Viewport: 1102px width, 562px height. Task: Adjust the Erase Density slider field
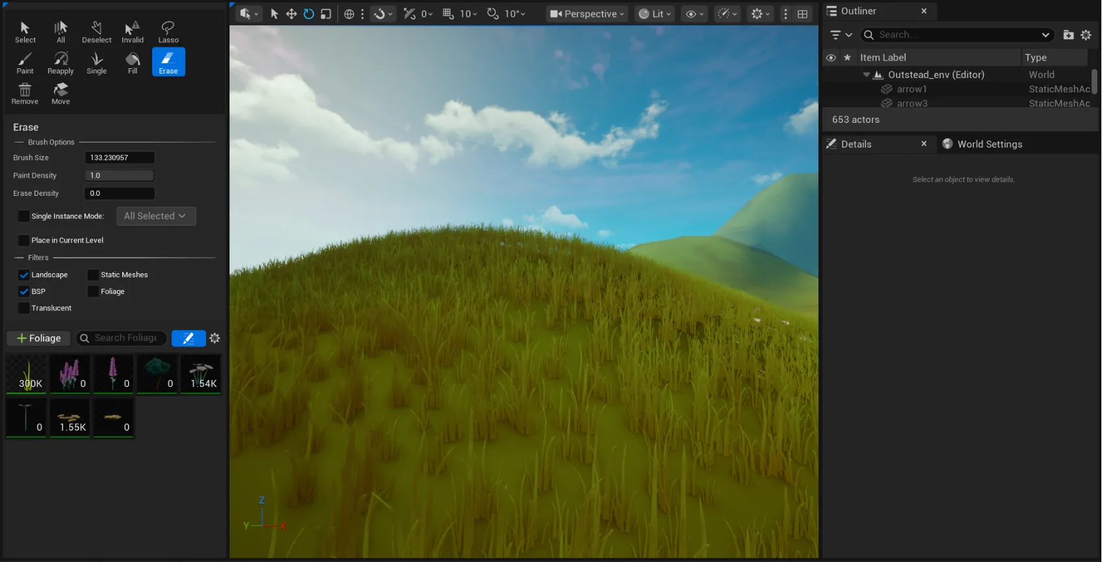click(x=120, y=193)
